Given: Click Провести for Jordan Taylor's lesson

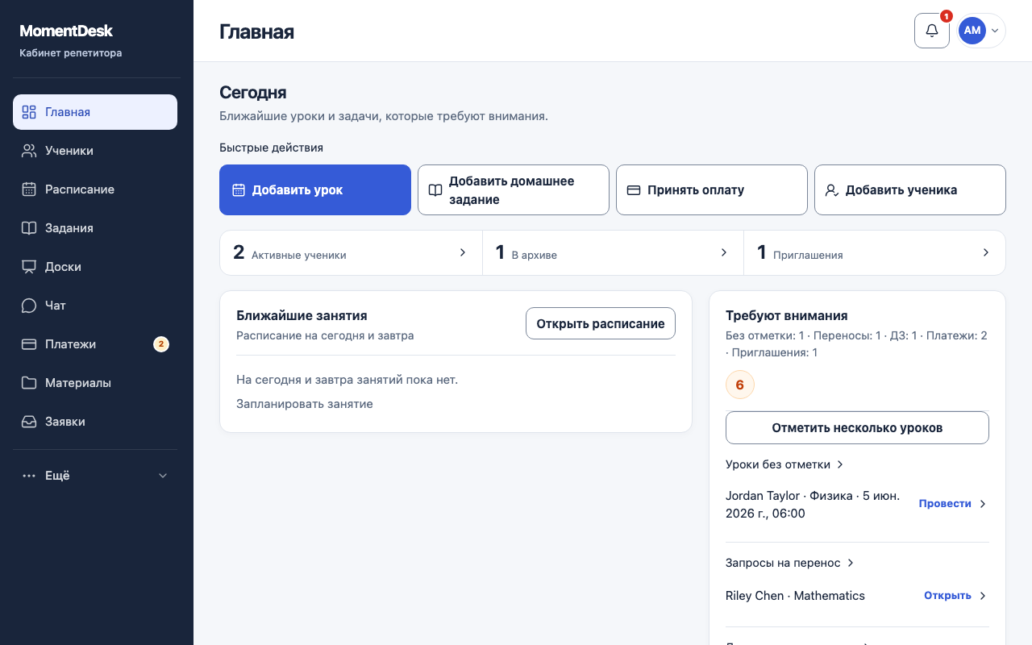Looking at the screenshot, I should point(945,504).
